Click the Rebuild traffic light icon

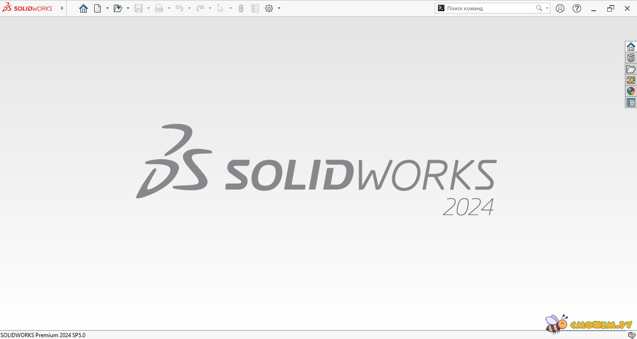pyautogui.click(x=241, y=8)
